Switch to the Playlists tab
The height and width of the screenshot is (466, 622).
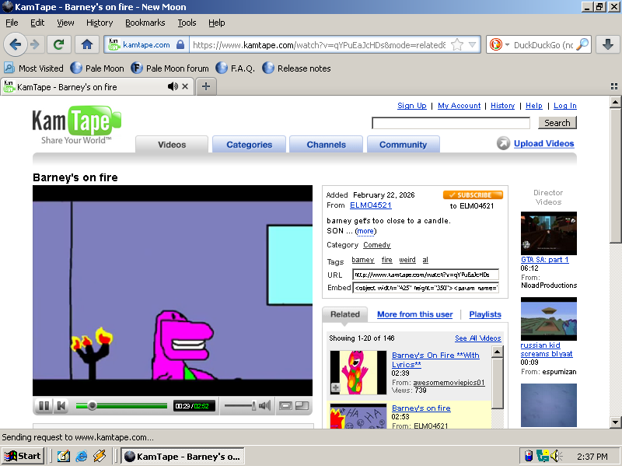pos(485,314)
